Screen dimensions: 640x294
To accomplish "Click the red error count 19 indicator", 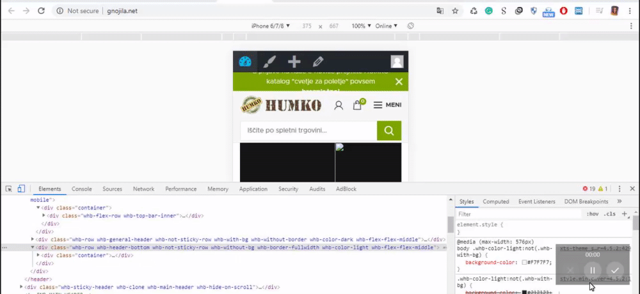I will point(589,189).
